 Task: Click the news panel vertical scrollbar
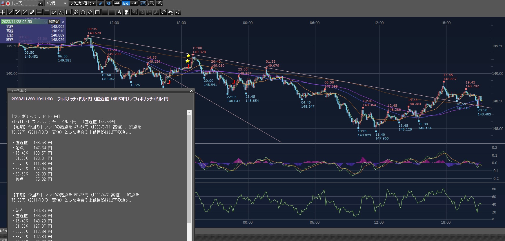pyautogui.click(x=189, y=168)
